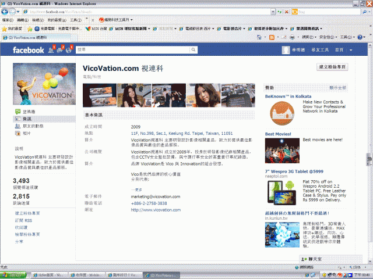The width and height of the screenshot is (373, 279).
Task: Select the VicoVation browser tab
Action: [37, 37]
